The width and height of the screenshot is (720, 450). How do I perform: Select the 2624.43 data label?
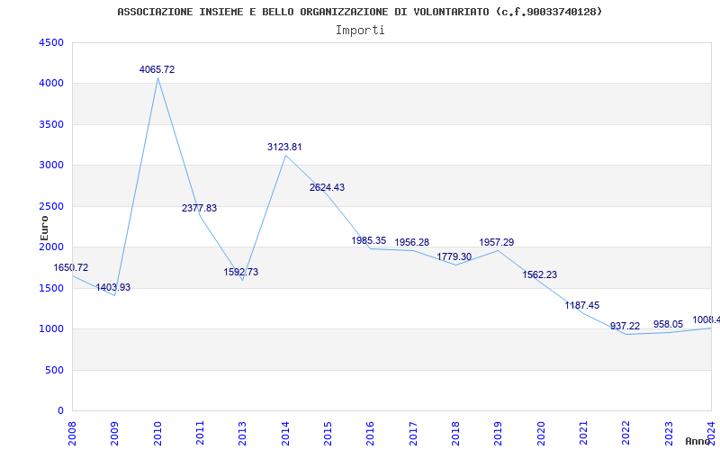tap(327, 188)
